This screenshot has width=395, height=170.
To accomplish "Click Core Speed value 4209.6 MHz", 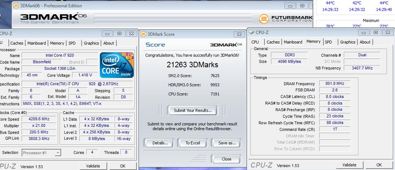I will point(39,119).
